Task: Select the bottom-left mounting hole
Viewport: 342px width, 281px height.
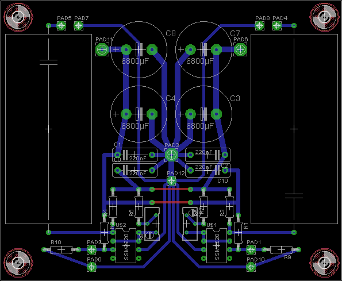Action: point(18,263)
